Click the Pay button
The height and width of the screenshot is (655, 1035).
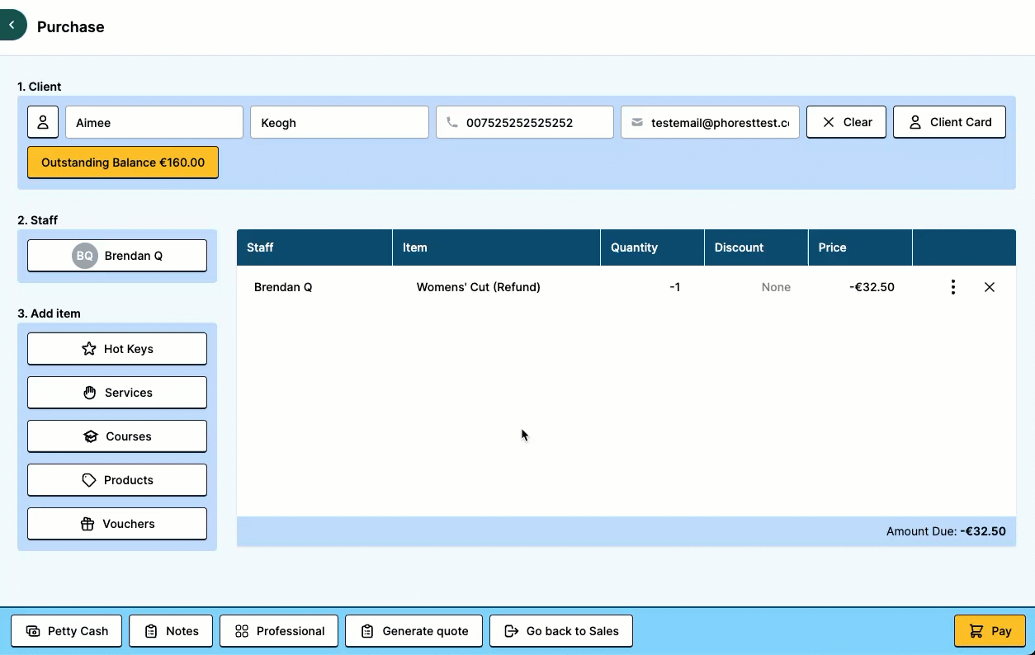[x=990, y=631]
